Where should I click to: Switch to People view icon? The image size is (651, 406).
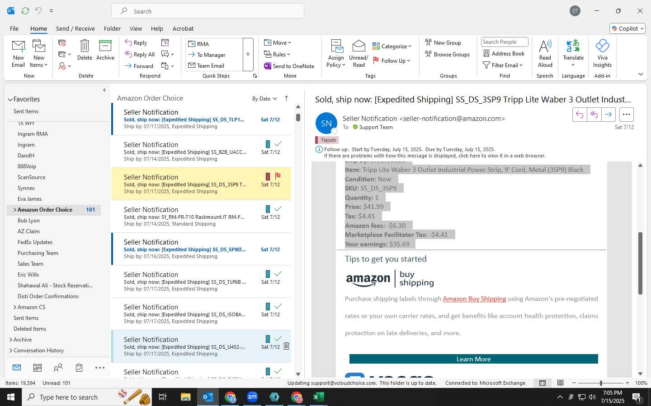(58, 368)
